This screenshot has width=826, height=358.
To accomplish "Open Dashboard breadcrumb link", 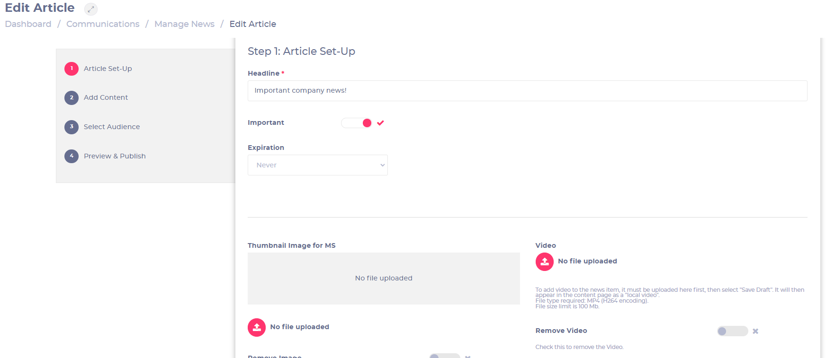I will 28,24.
